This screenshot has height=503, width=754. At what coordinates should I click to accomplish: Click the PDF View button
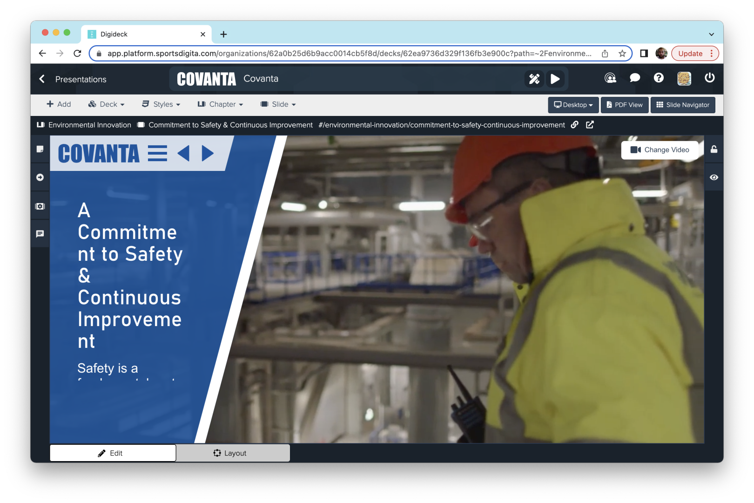624,105
